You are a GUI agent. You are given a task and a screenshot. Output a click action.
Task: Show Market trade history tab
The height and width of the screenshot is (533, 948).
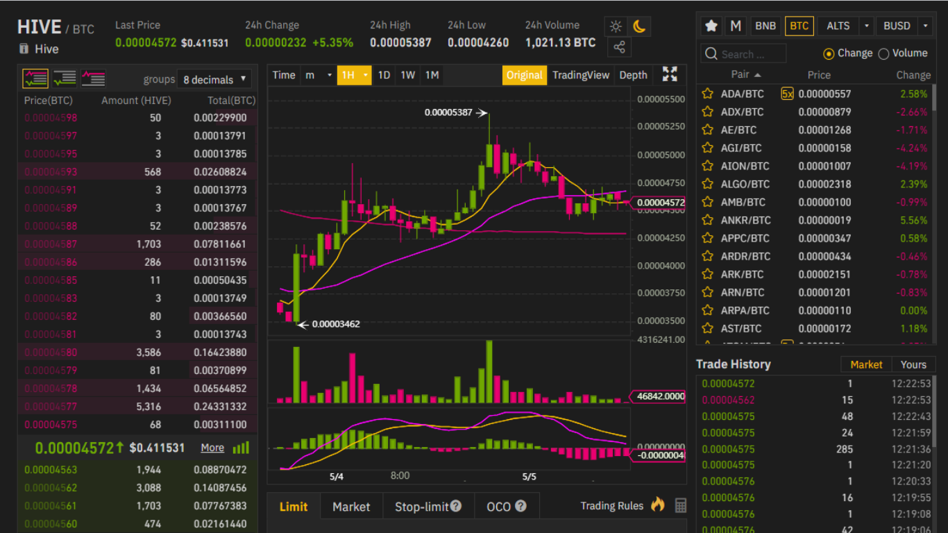(x=866, y=364)
